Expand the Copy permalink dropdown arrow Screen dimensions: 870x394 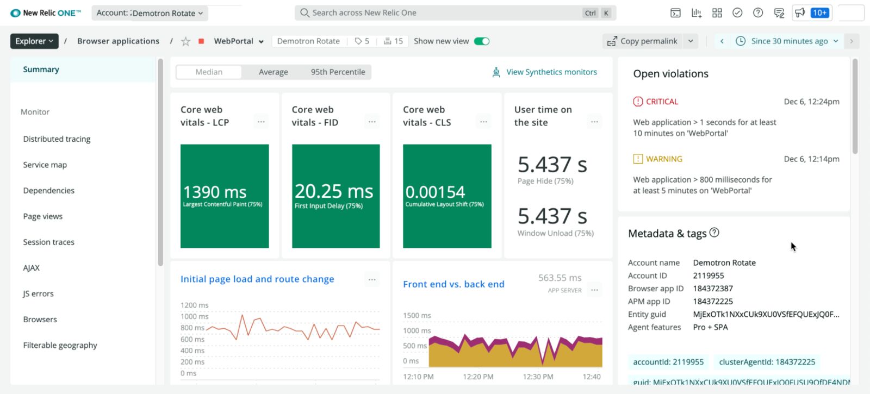point(691,41)
